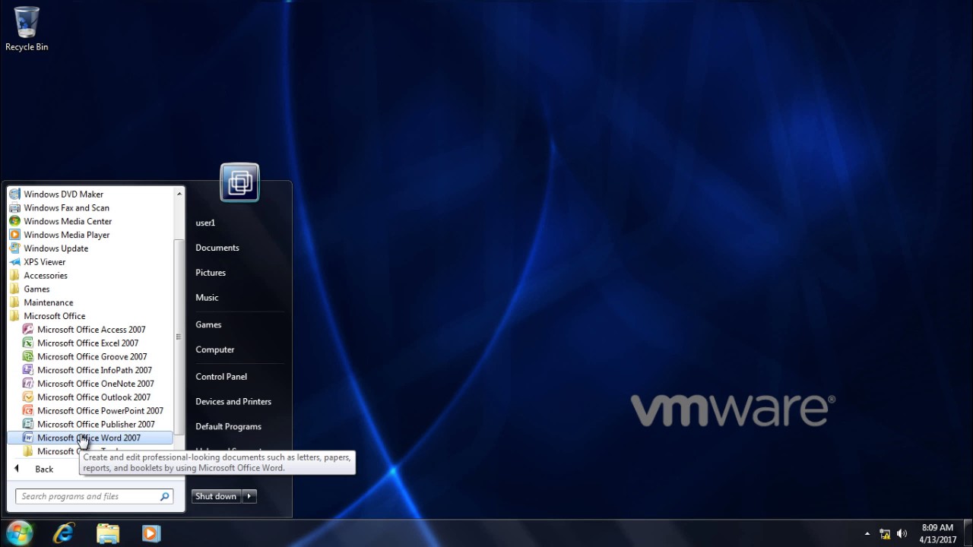Image resolution: width=973 pixels, height=547 pixels.
Task: Open Devices and Printers
Action: (x=239, y=401)
